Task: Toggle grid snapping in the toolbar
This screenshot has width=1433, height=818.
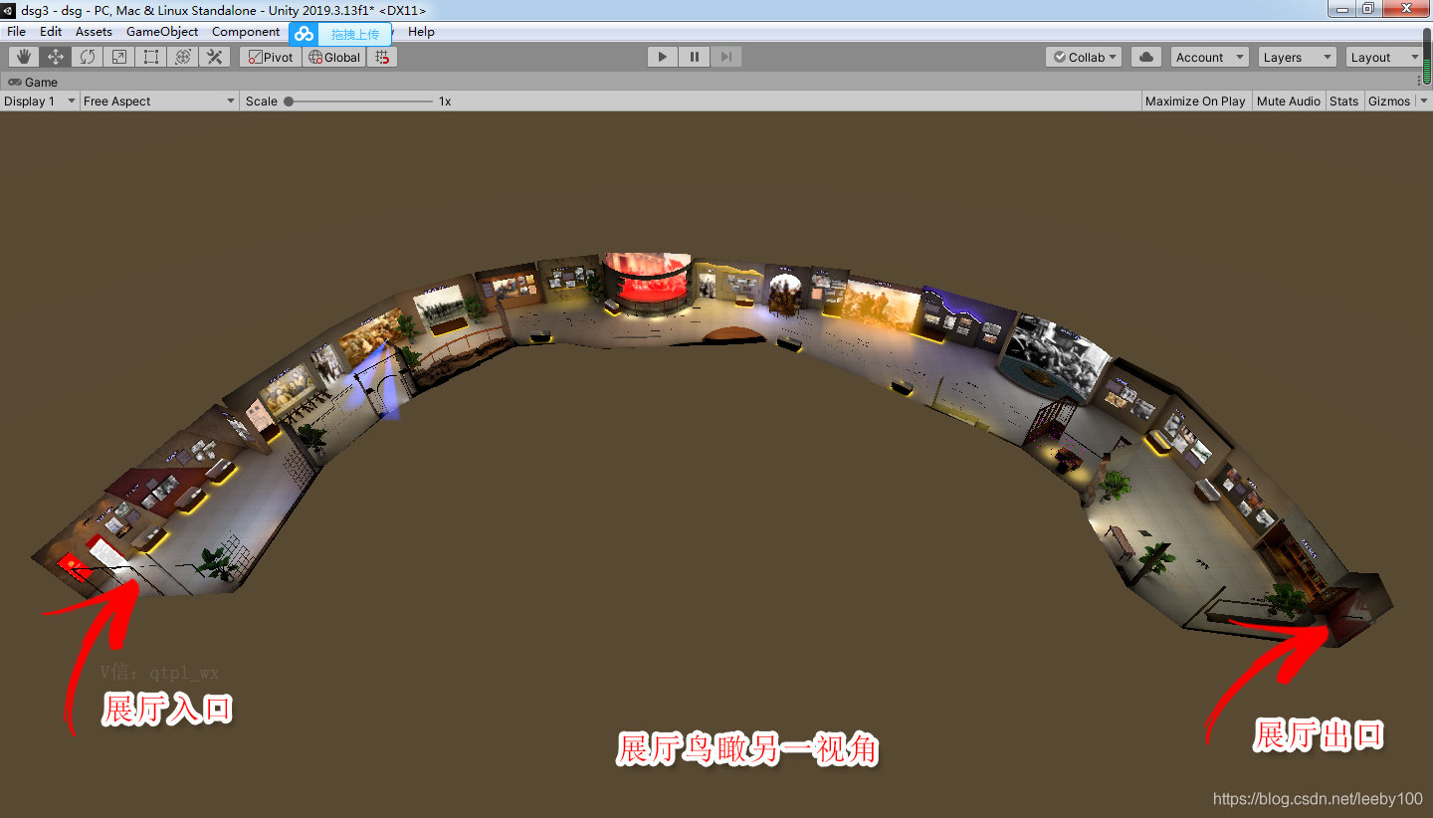Action: (381, 57)
